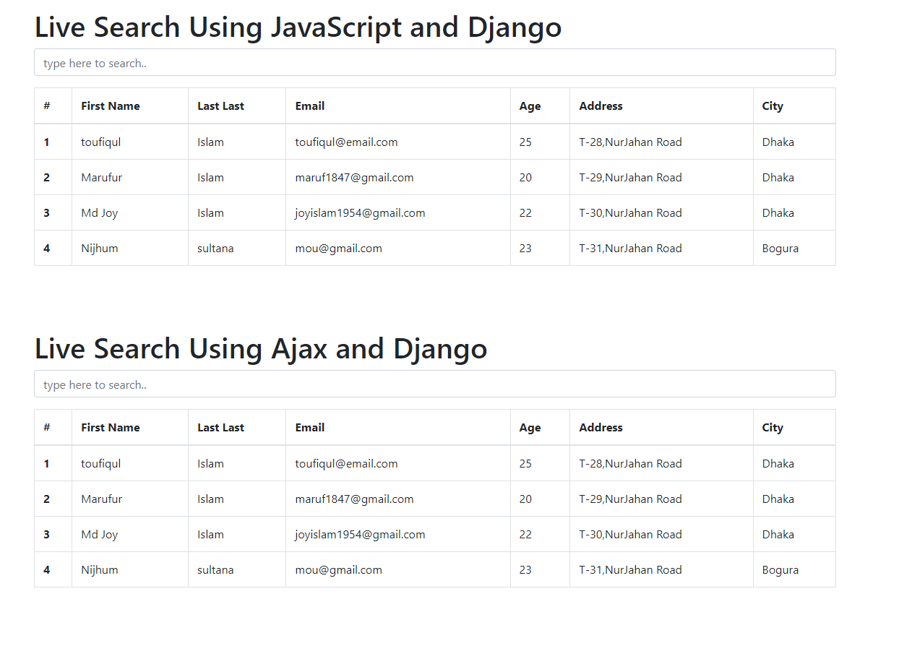Click age '23' in JavaScript table
The image size is (912, 646).
[x=525, y=248]
